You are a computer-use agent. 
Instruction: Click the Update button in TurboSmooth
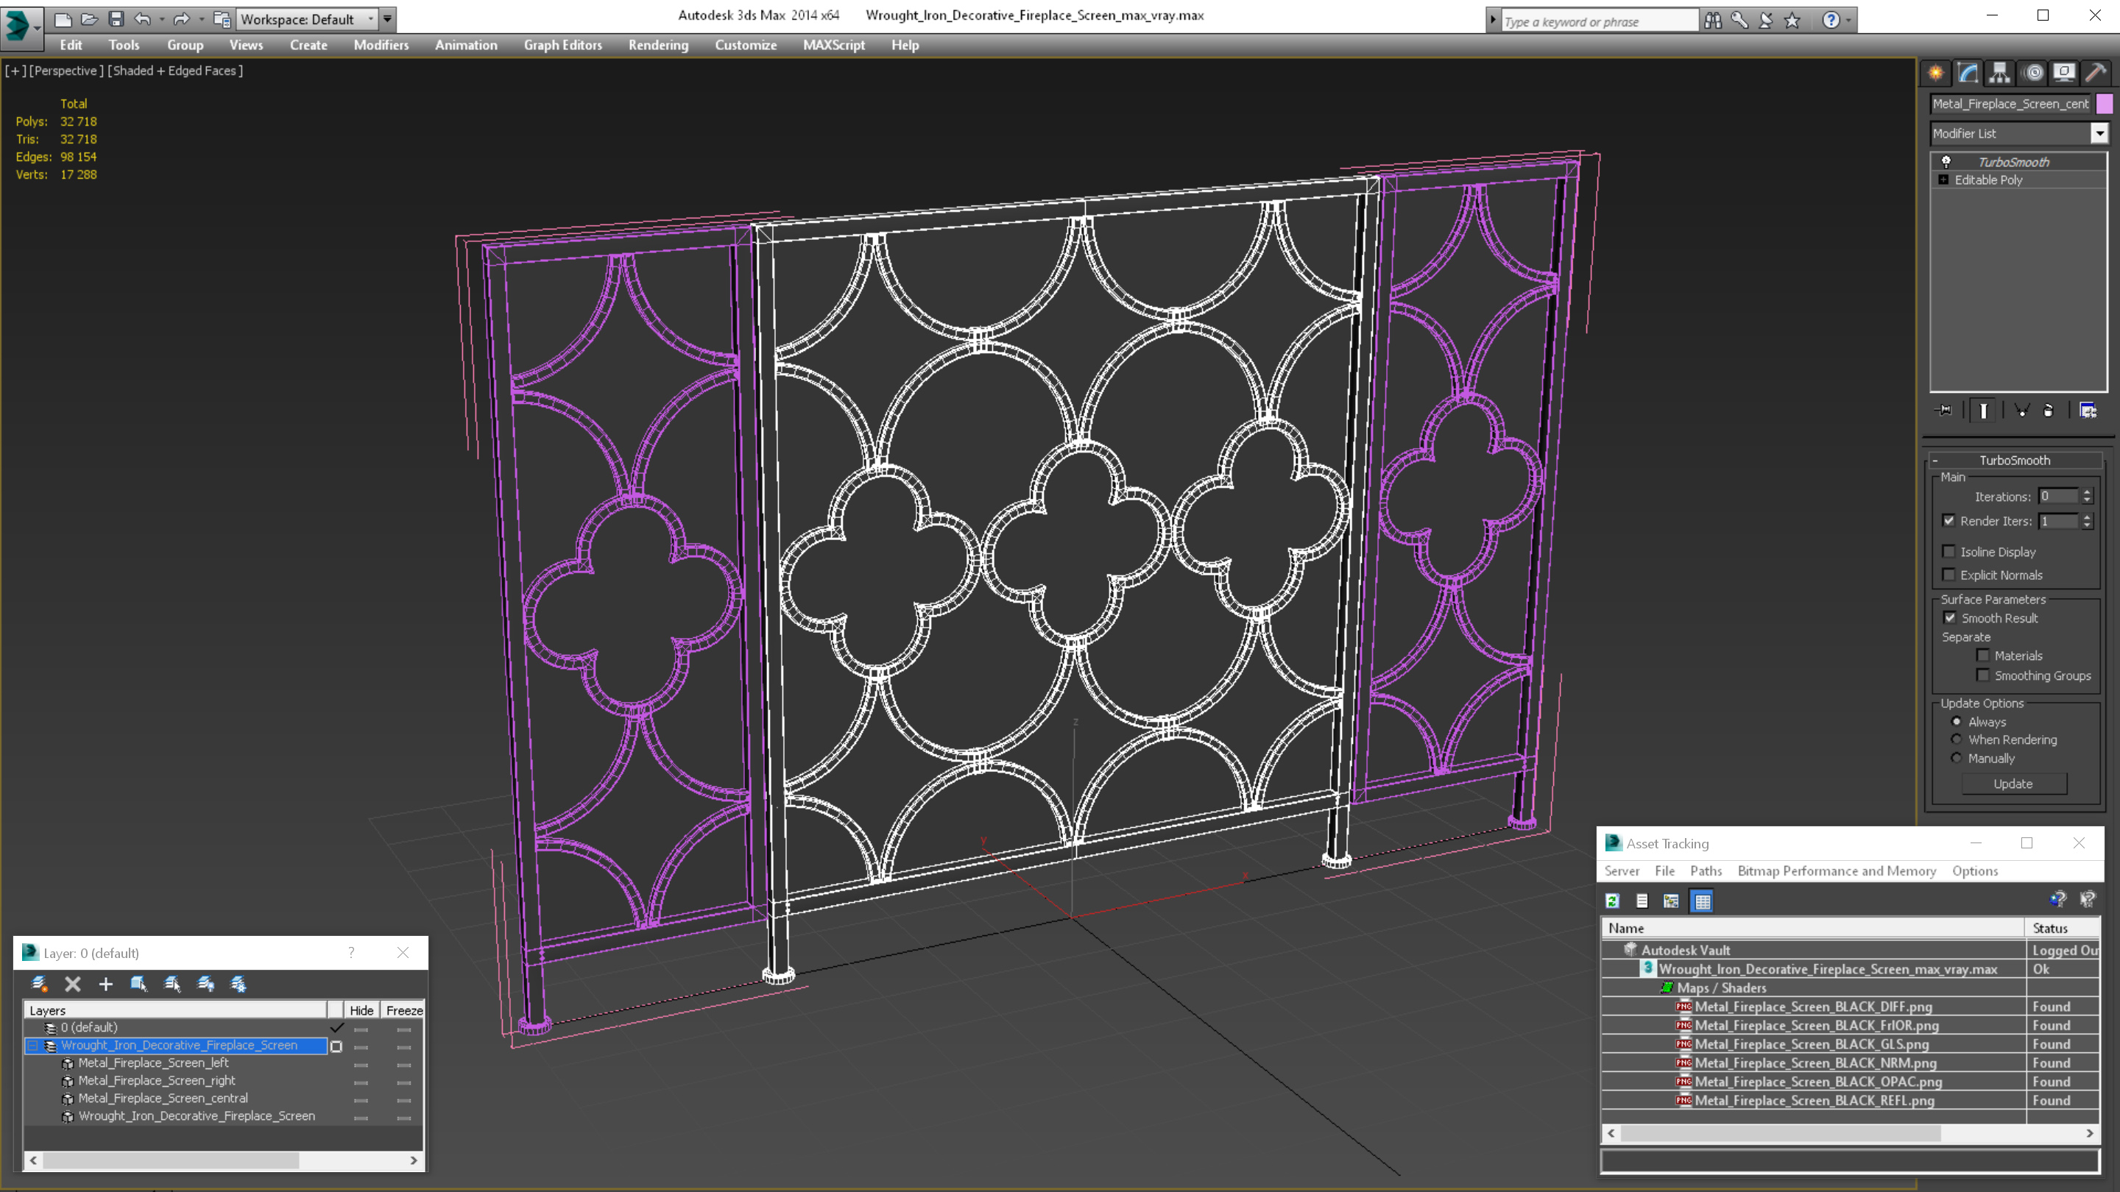pos(2014,783)
